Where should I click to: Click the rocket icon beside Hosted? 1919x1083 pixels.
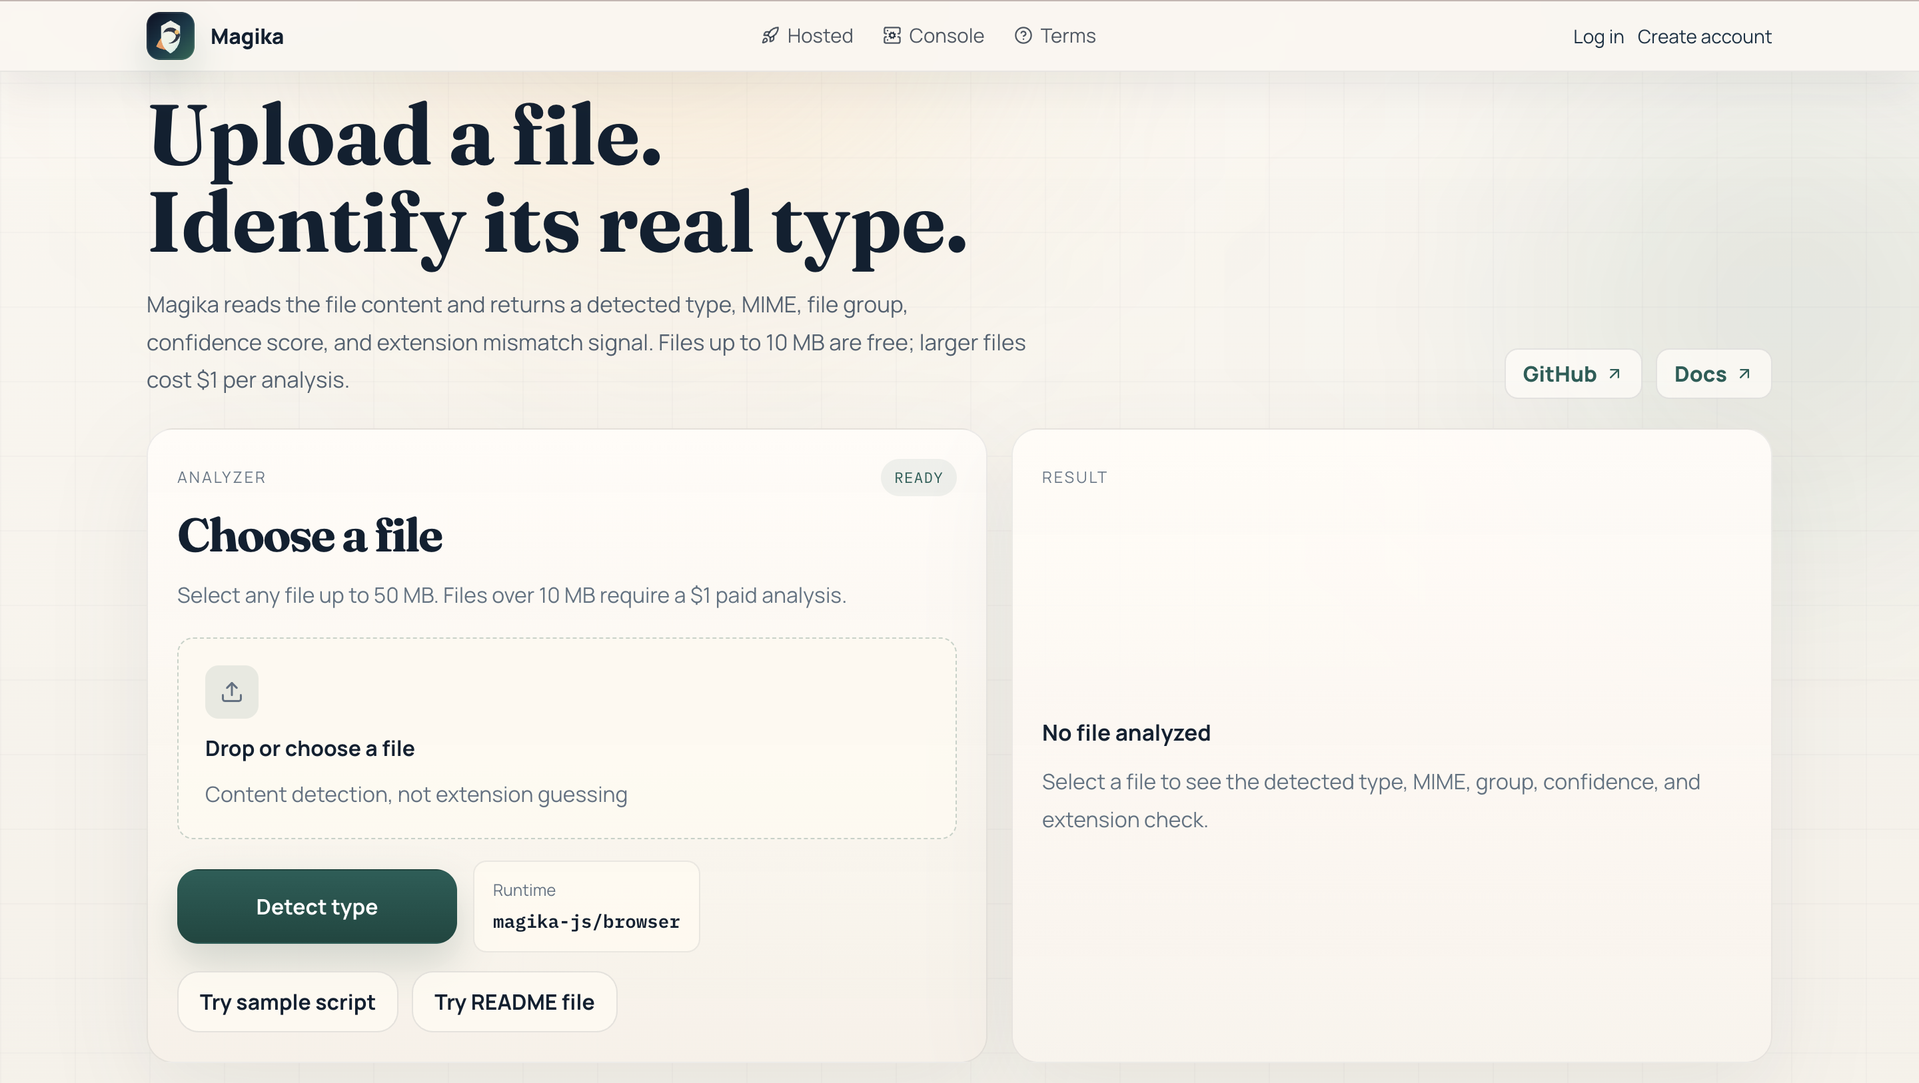(770, 36)
